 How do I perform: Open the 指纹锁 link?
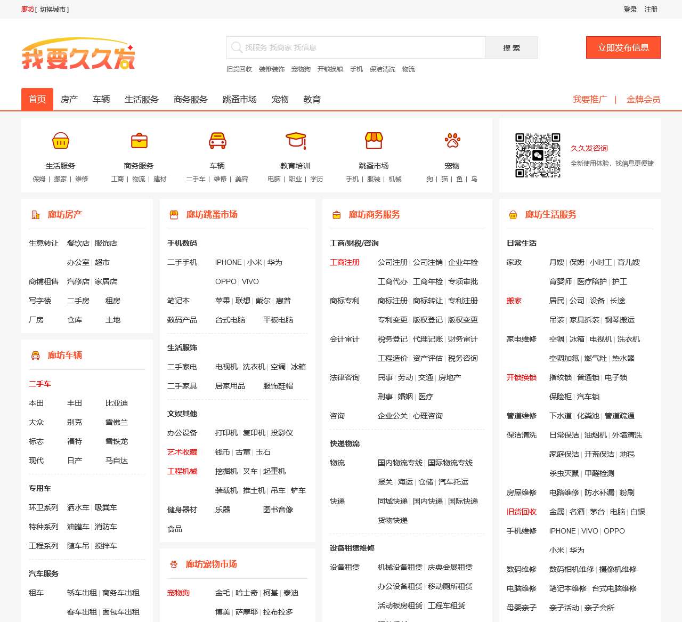click(x=561, y=377)
